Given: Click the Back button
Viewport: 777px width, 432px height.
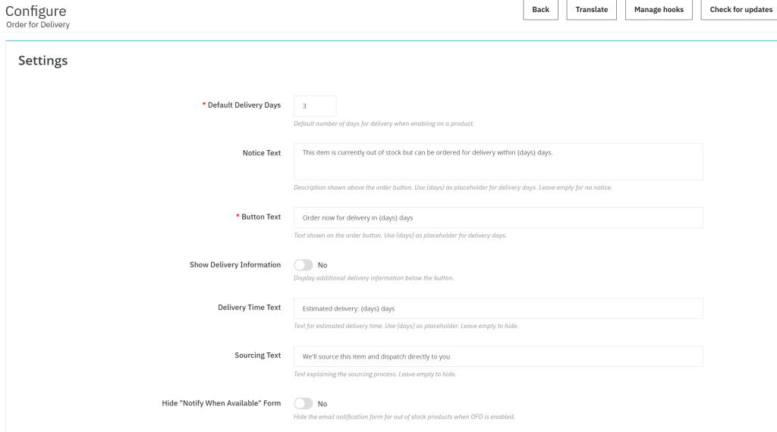Looking at the screenshot, I should (x=540, y=10).
